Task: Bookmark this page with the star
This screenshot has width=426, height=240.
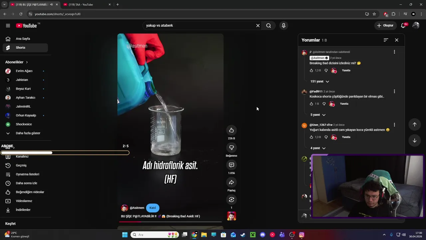Action: click(x=374, y=14)
